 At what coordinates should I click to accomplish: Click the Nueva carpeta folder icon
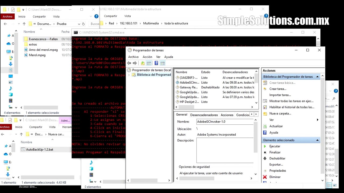coord(265,114)
